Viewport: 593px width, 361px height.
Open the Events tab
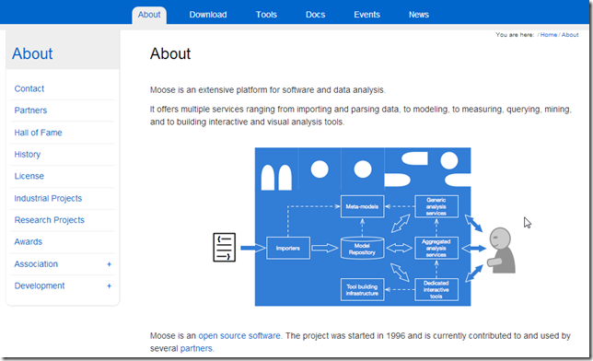[366, 15]
